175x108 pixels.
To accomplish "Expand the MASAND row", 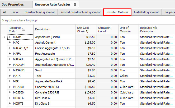I will point(10,70).
